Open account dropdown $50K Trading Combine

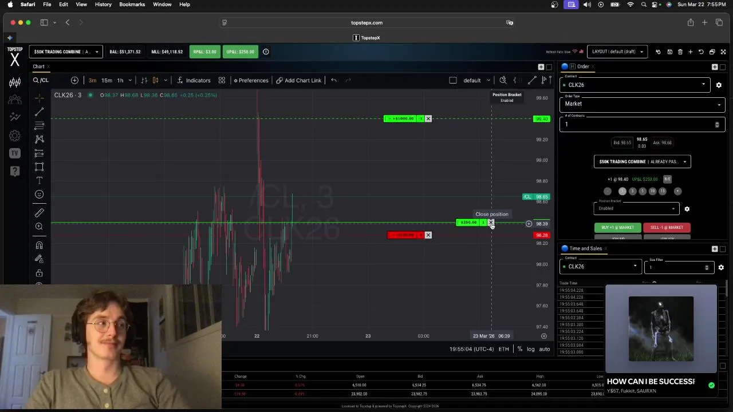click(x=66, y=51)
